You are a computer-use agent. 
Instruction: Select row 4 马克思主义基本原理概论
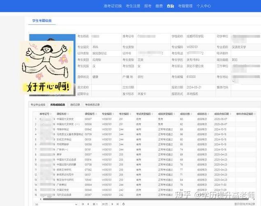pos(70,134)
